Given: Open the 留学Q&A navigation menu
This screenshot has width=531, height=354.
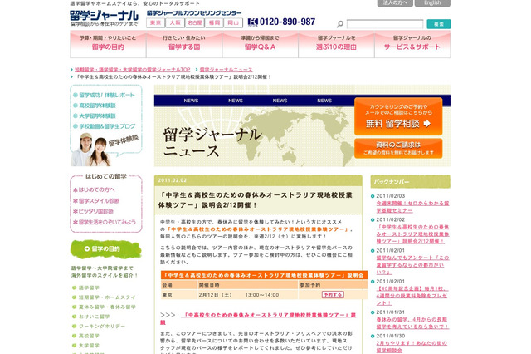Looking at the screenshot, I should [260, 44].
